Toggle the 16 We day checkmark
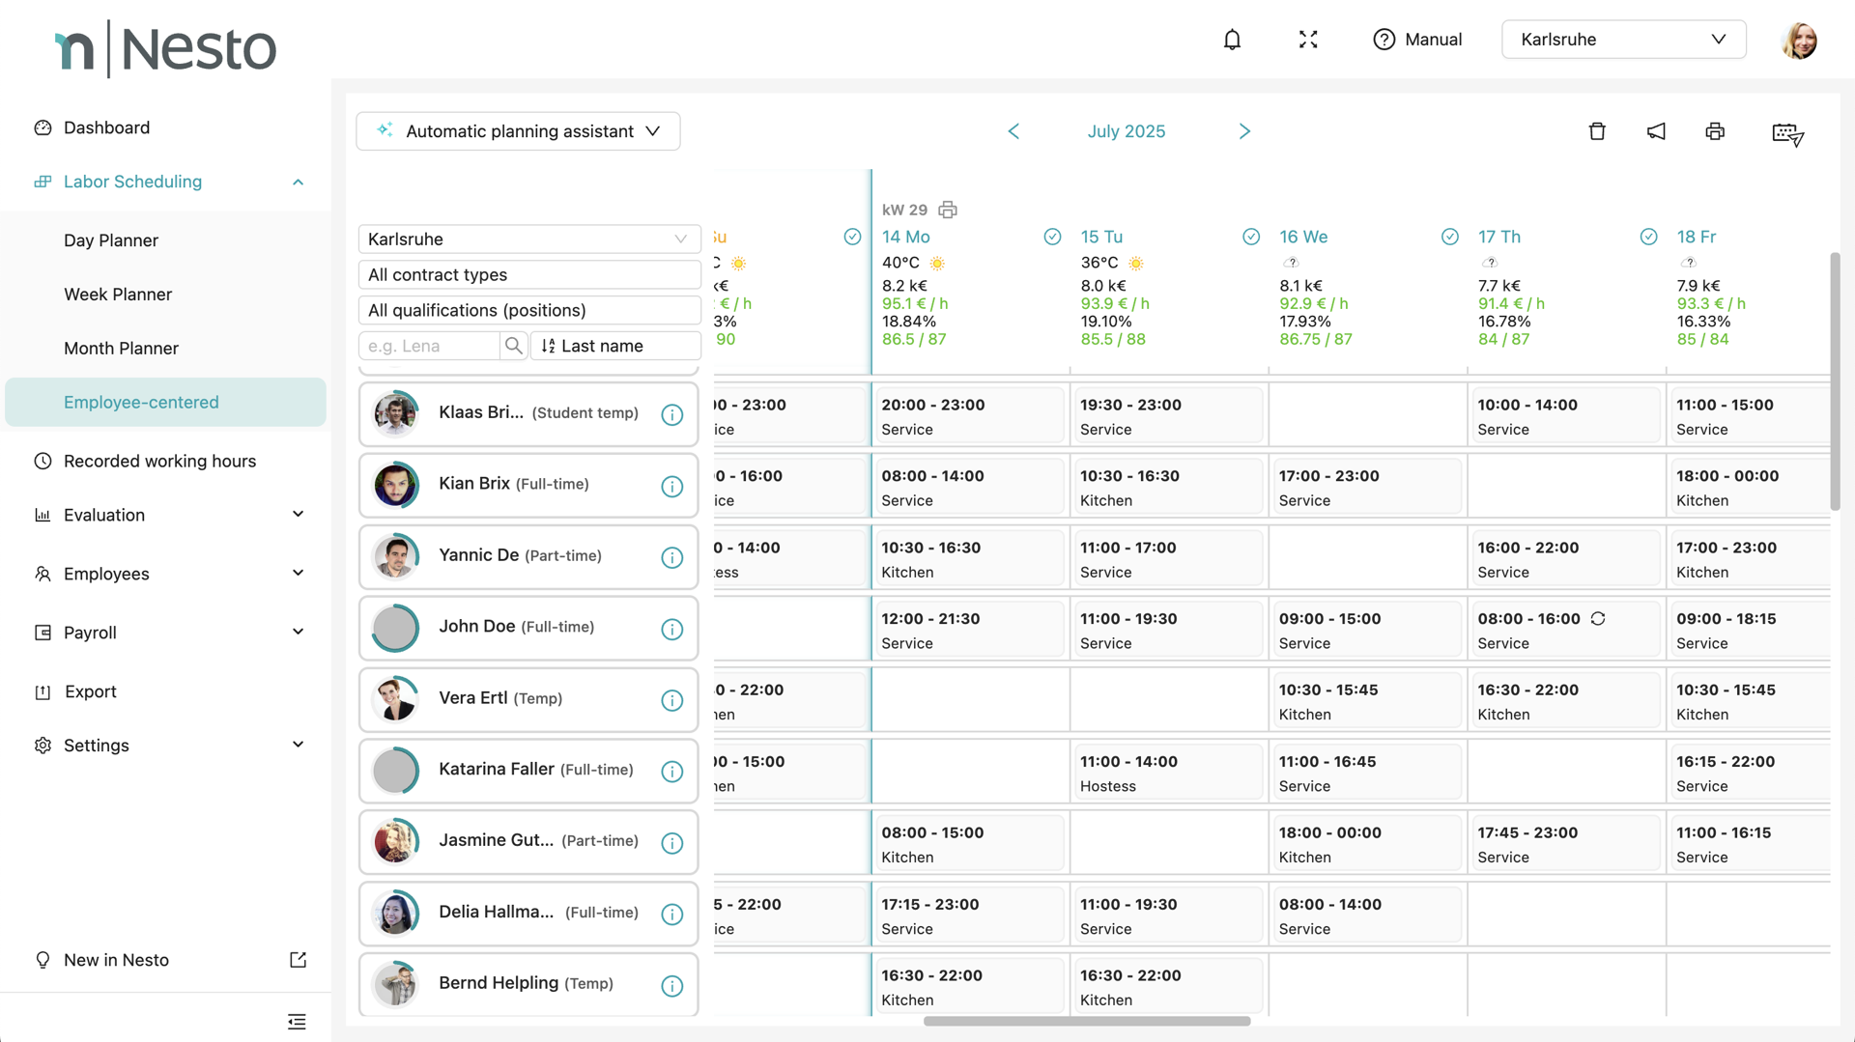 tap(1449, 237)
